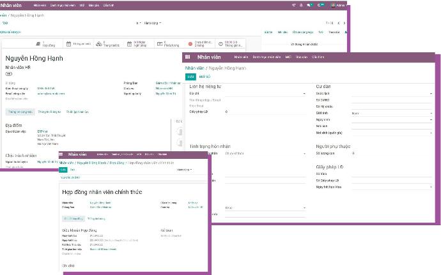
Task: Click the LƯU save button
Action: (x=190, y=77)
